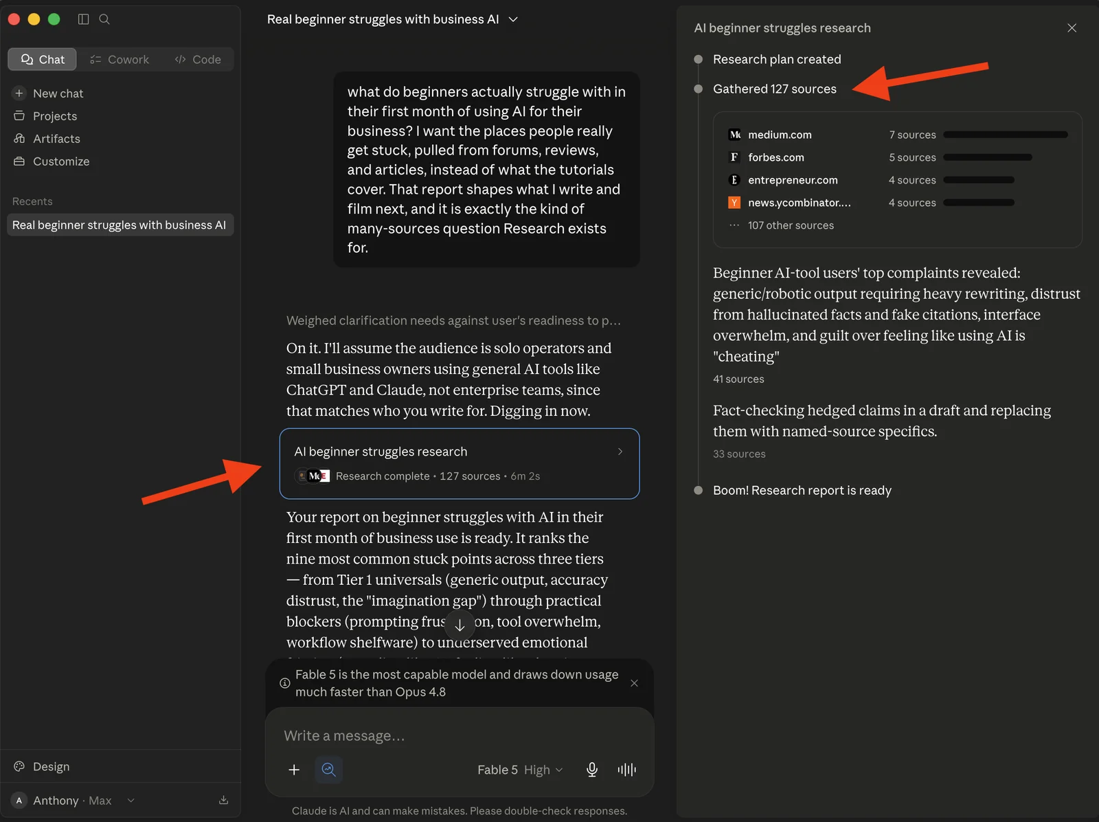The width and height of the screenshot is (1099, 822).
Task: Click the Chat speech bubble icon
Action: coord(27,60)
